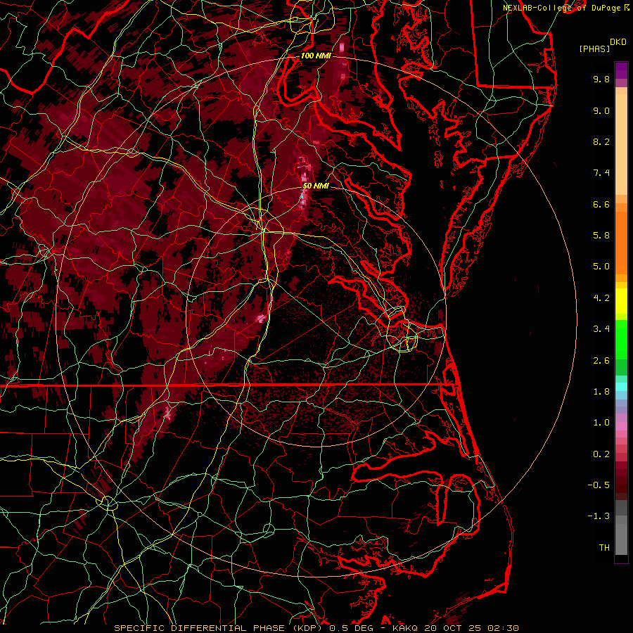Screen dimensions: 633x633
Task: Select the 5.0 value on the color scale
Action: tap(601, 267)
